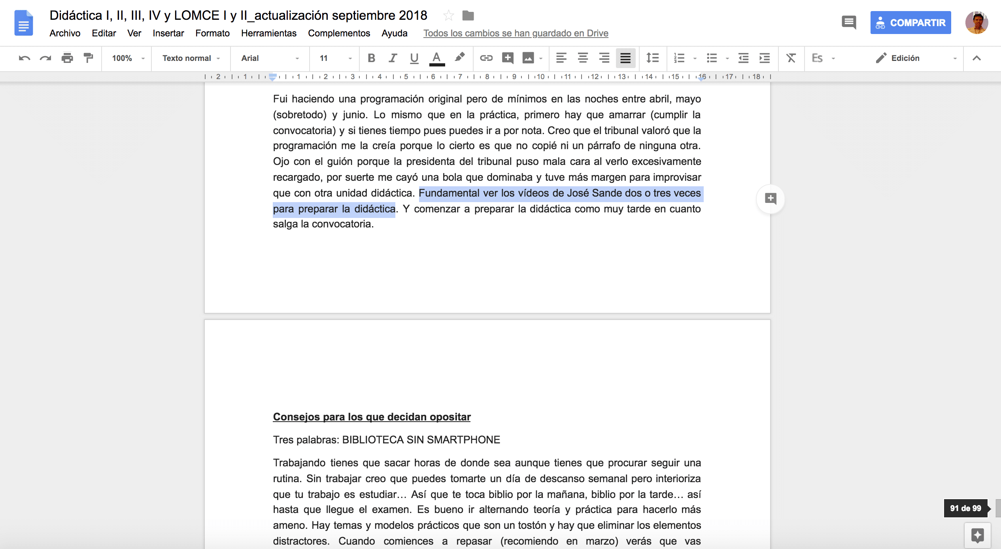Toggle italic formatting
The image size is (1001, 549).
(x=393, y=58)
